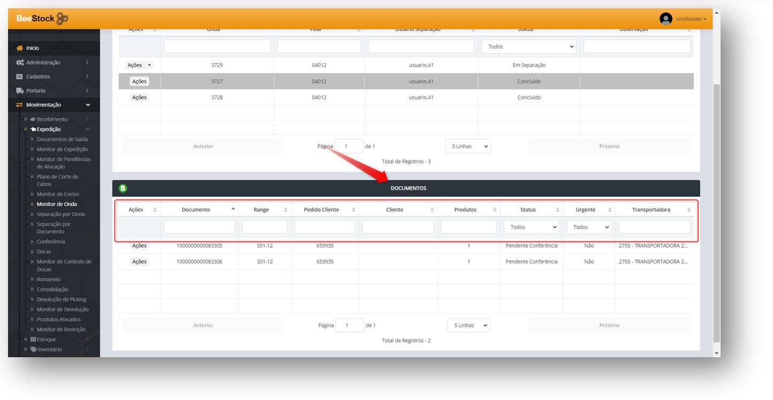Open Monitor de Expedição menu item

[x=62, y=149]
